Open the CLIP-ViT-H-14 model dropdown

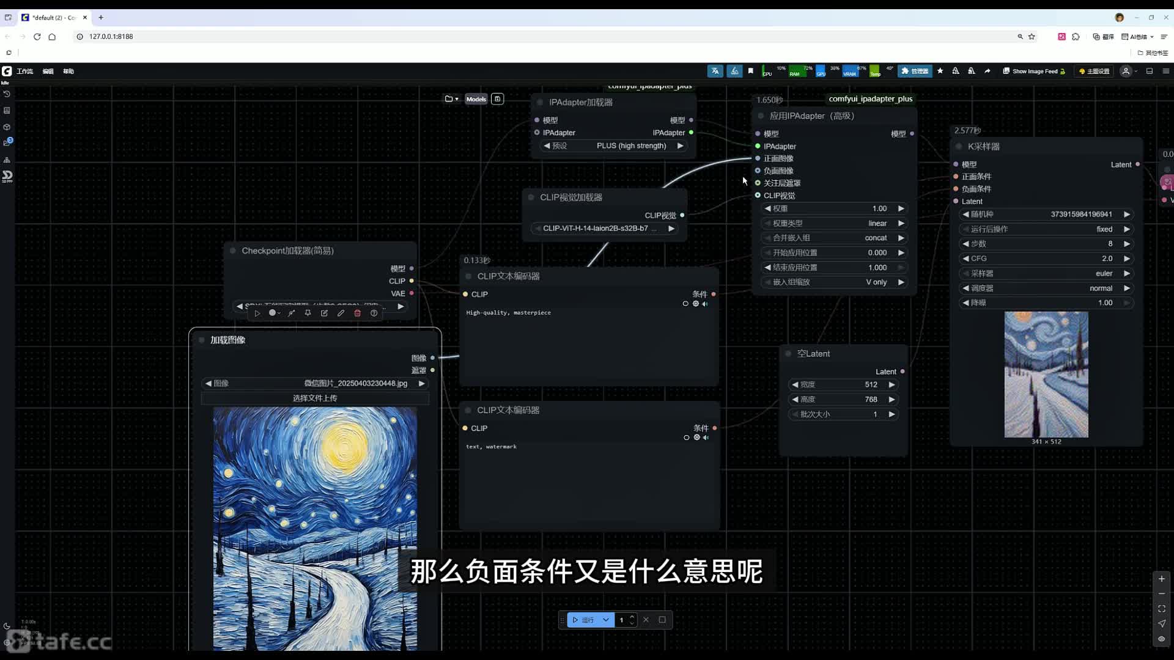click(x=605, y=228)
